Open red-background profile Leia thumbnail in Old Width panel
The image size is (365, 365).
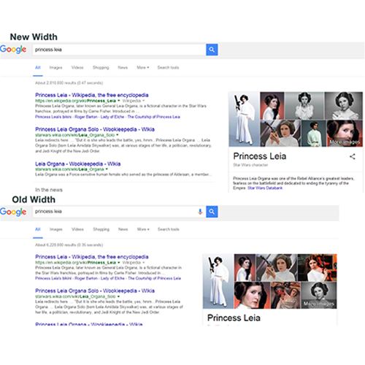pyautogui.click(x=245, y=268)
